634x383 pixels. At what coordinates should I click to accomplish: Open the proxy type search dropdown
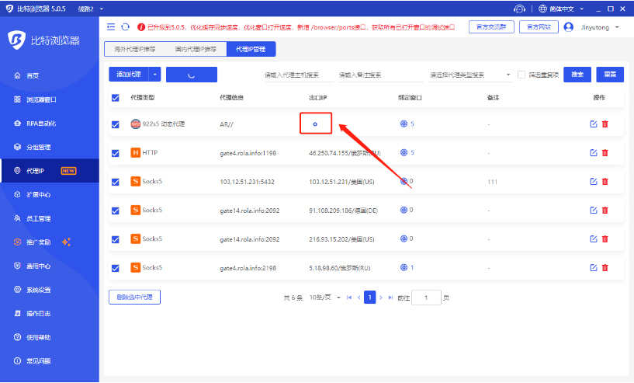point(469,75)
